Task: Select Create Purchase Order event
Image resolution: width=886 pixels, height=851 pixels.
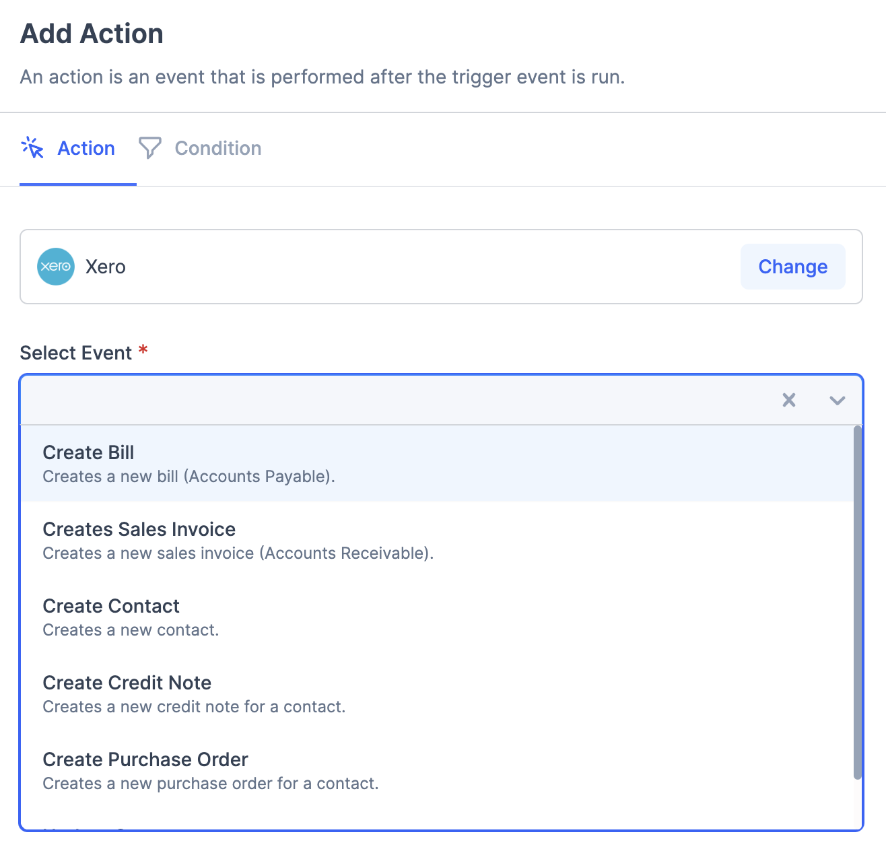Action: [x=145, y=759]
